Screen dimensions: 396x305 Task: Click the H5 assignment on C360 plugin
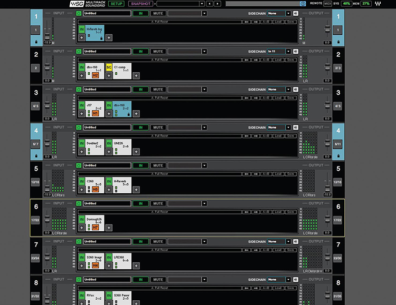95,189
